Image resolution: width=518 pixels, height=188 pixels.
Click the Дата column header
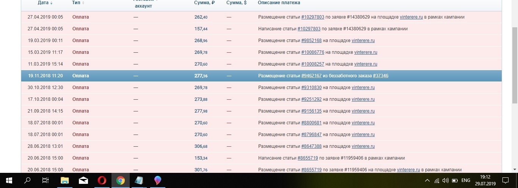(43, 3)
